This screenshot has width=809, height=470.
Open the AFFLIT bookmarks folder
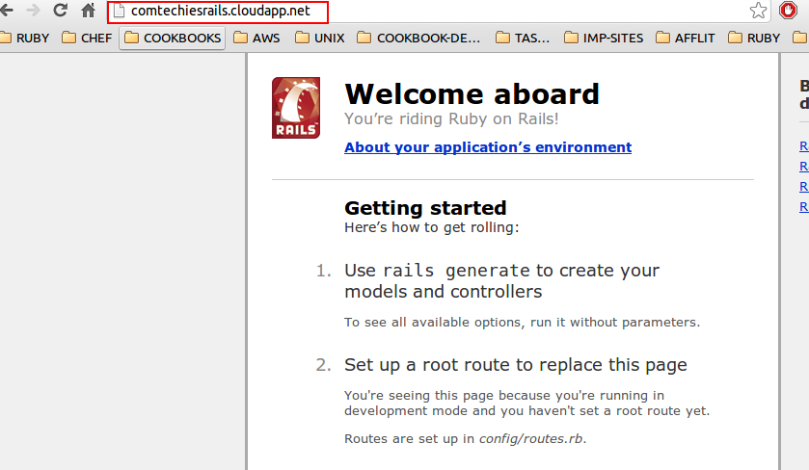[x=686, y=39]
